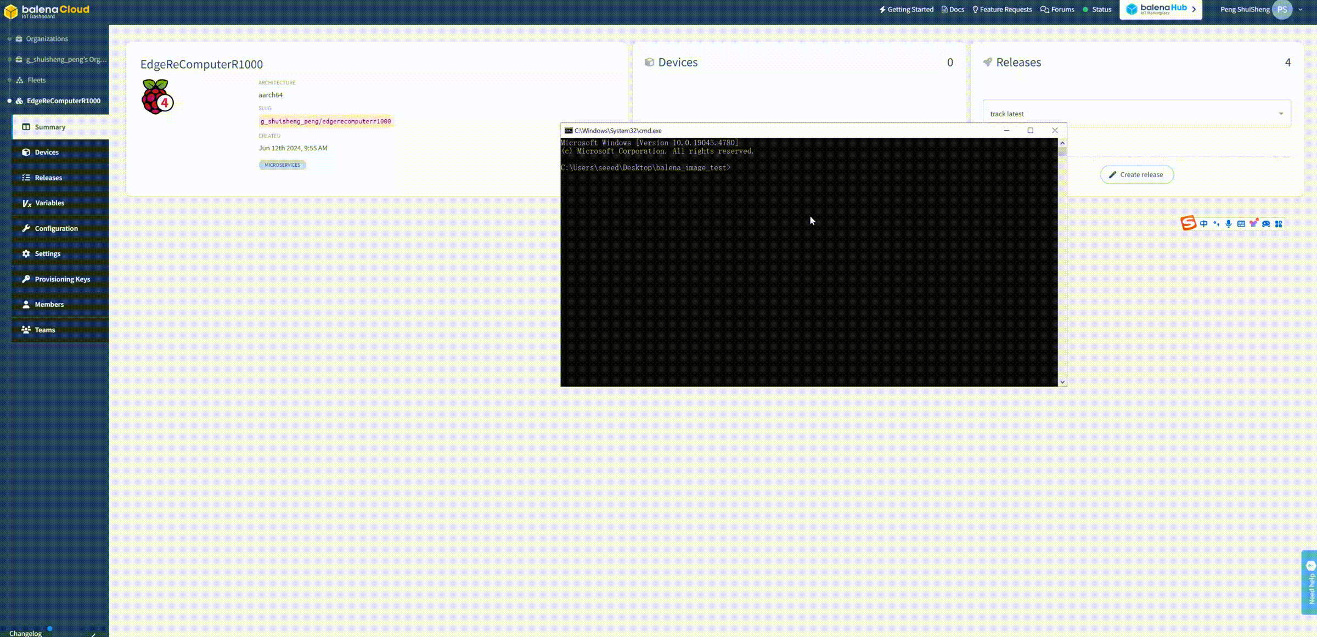Click the releases count 4
Image resolution: width=1317 pixels, height=637 pixels.
click(1287, 63)
